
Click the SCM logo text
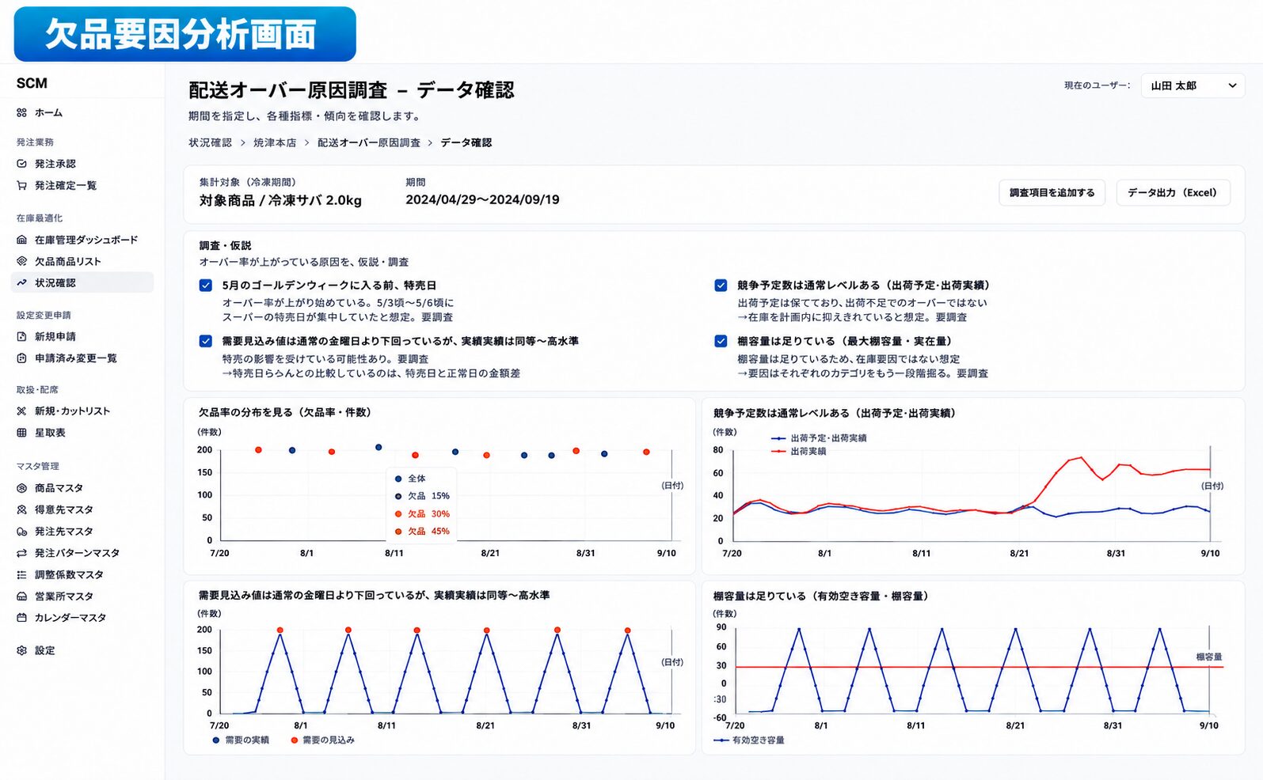coord(32,83)
